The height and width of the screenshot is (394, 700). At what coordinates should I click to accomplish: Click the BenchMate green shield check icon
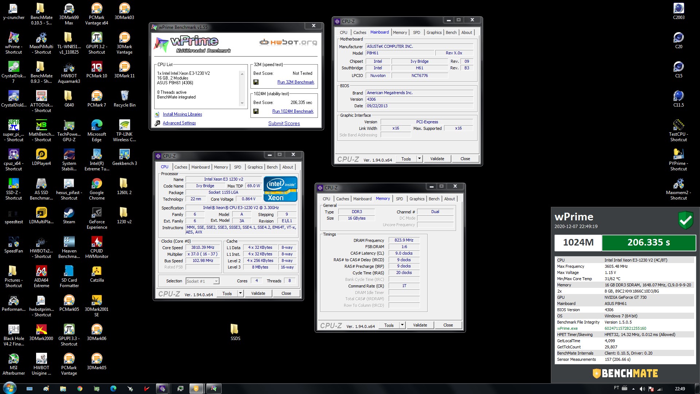pos(685,220)
